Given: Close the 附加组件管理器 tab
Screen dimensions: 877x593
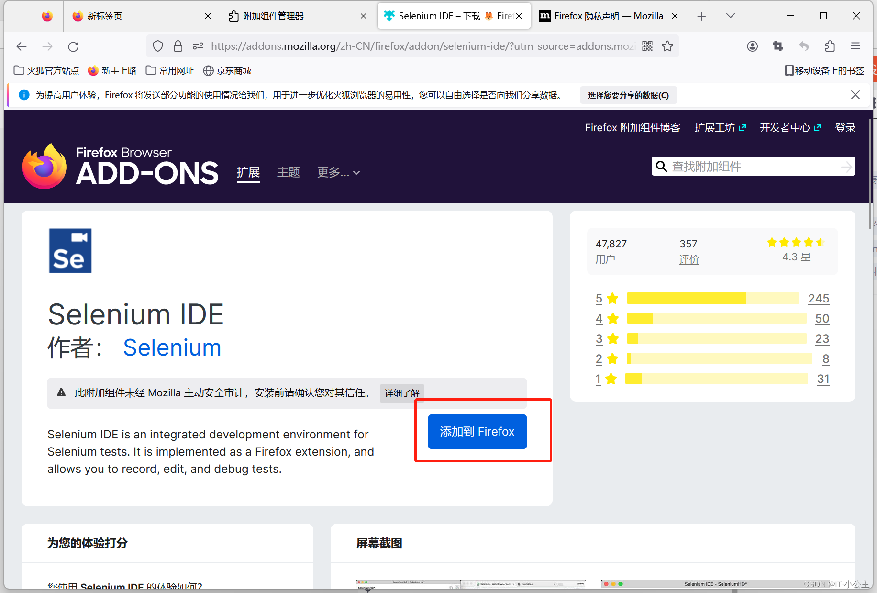Looking at the screenshot, I should [363, 16].
